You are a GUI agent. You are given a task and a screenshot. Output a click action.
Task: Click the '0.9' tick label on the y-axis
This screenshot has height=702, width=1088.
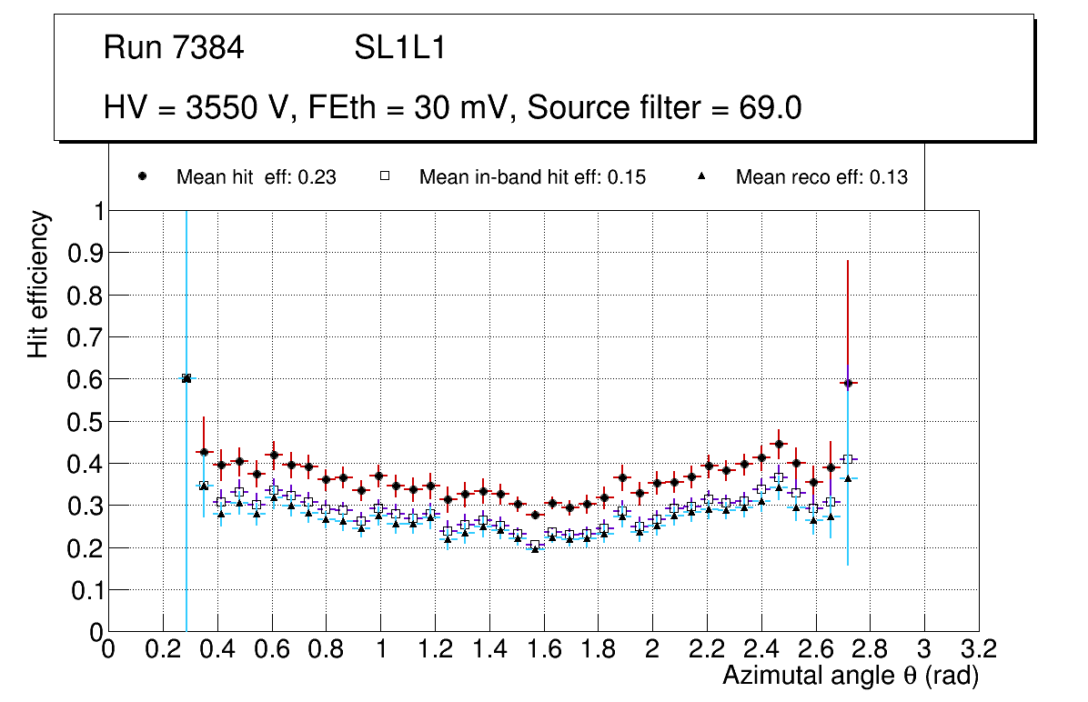[x=86, y=253]
